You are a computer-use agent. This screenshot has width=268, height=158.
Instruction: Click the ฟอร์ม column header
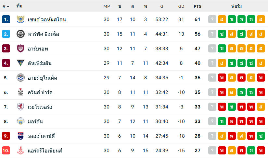pyautogui.click(x=236, y=6)
